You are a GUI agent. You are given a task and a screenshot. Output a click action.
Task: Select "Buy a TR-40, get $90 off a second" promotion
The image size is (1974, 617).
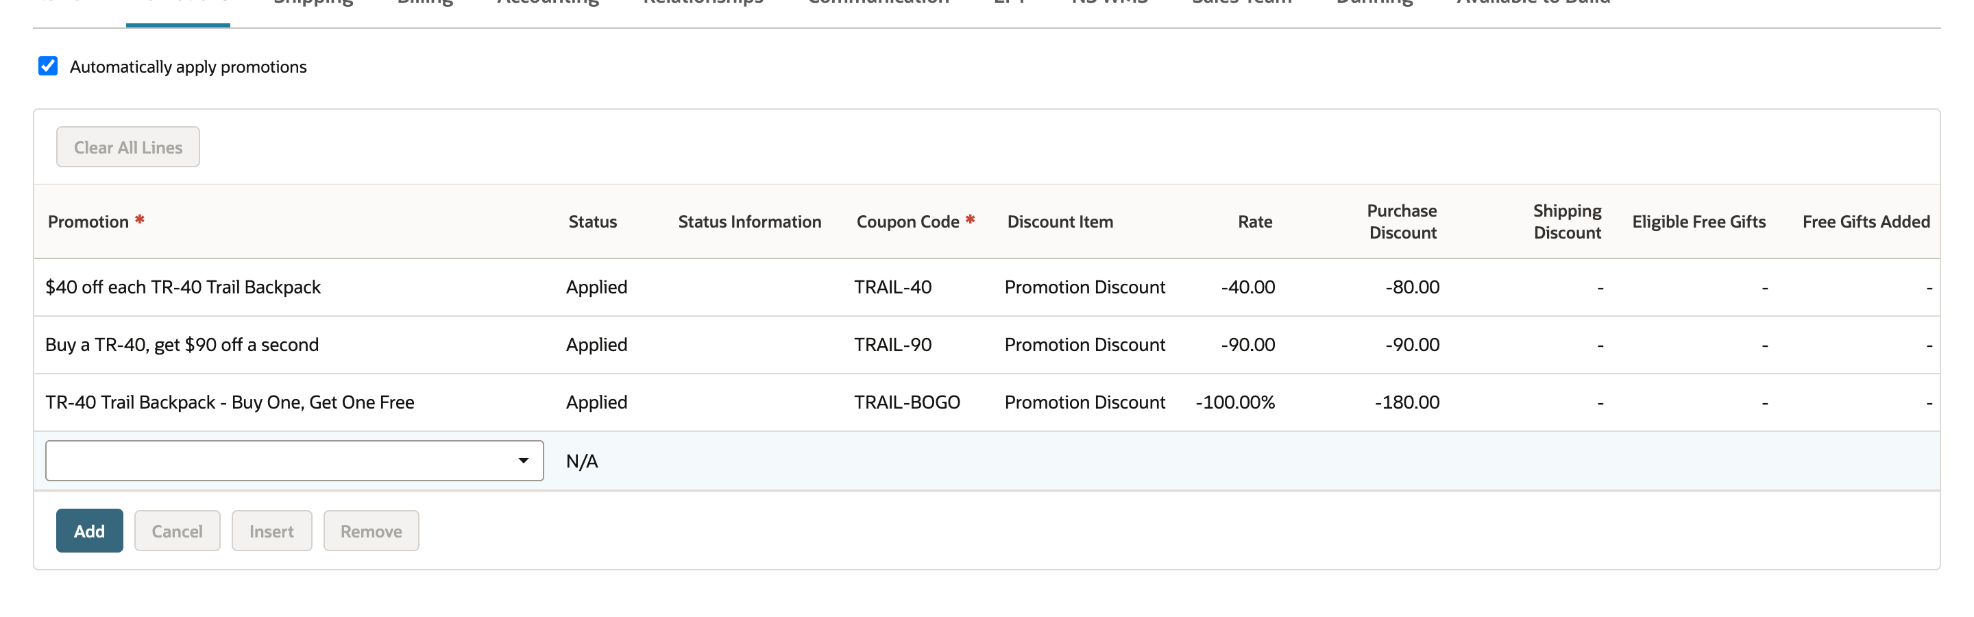182,345
